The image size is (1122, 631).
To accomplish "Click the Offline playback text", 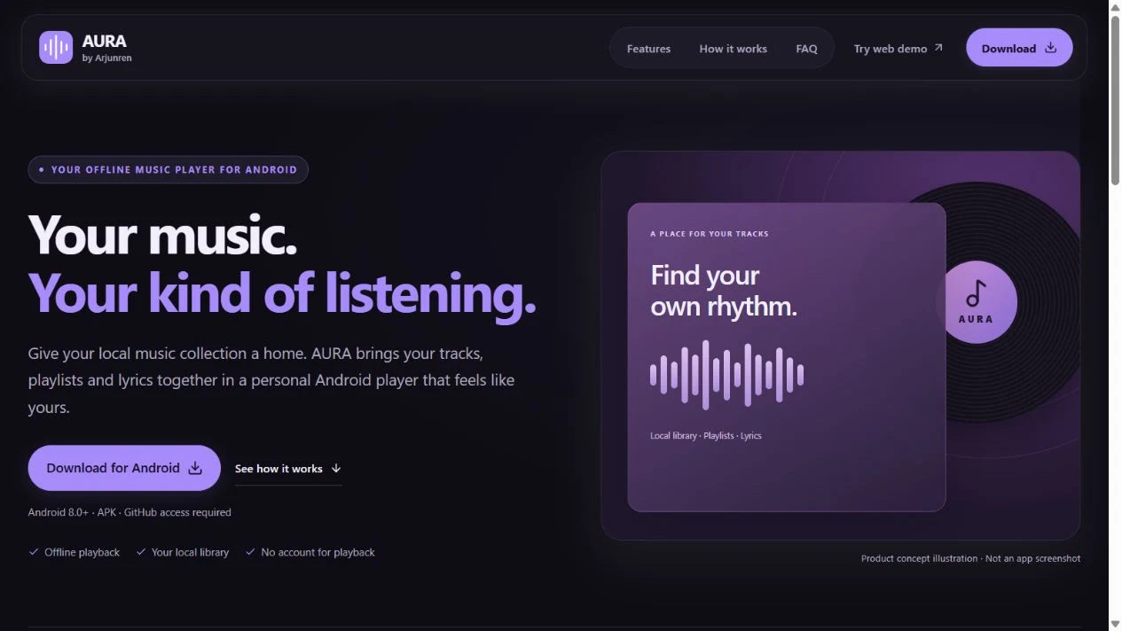I will point(82,552).
